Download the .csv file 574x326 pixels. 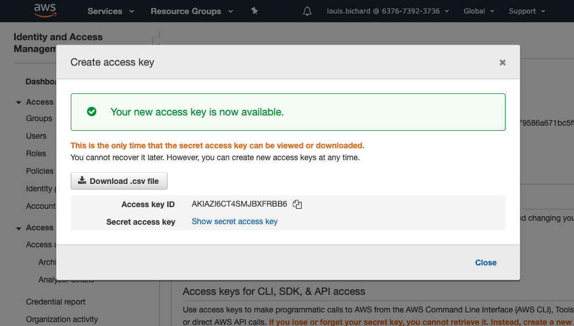coord(119,181)
